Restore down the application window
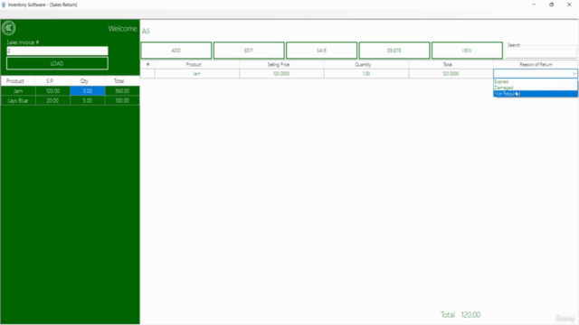 click(x=551, y=5)
